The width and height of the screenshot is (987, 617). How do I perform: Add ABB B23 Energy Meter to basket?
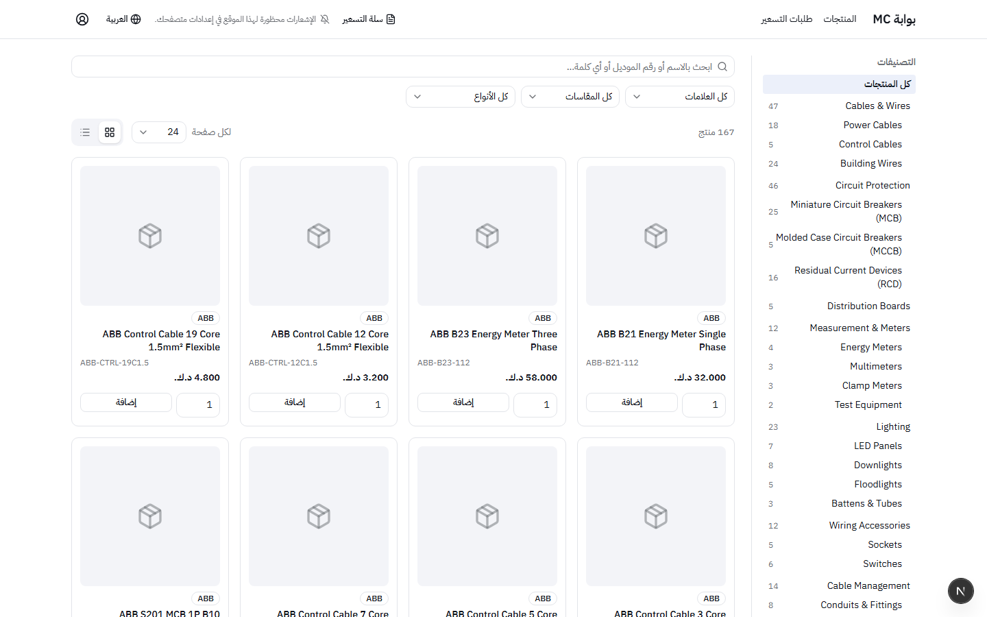pyautogui.click(x=463, y=402)
